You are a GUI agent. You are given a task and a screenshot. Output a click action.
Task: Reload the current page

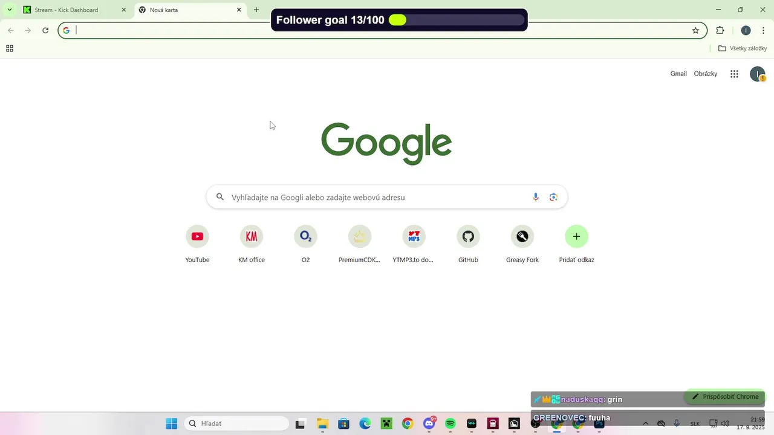coord(45,30)
